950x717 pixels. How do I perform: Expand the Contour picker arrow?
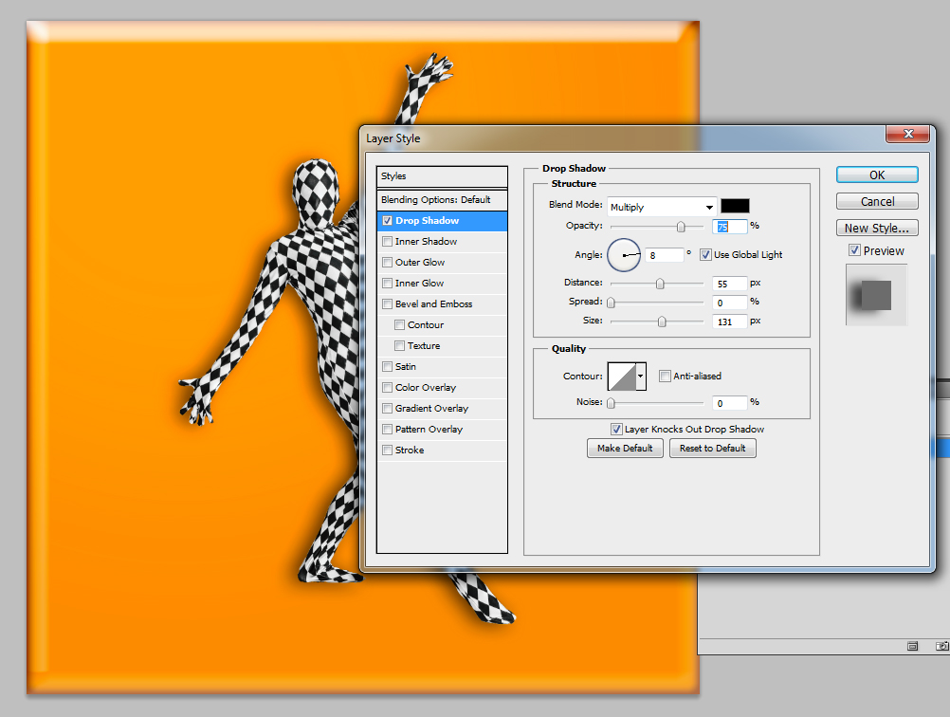point(641,377)
